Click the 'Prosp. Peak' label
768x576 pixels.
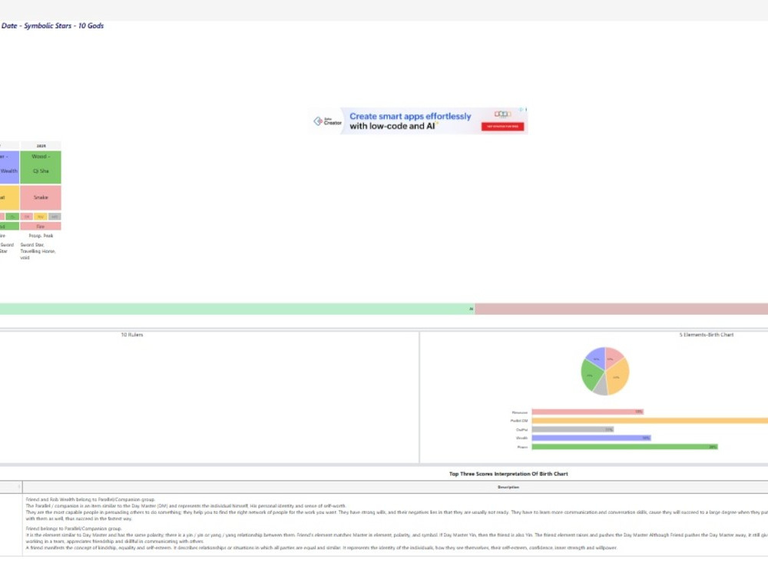pos(41,236)
